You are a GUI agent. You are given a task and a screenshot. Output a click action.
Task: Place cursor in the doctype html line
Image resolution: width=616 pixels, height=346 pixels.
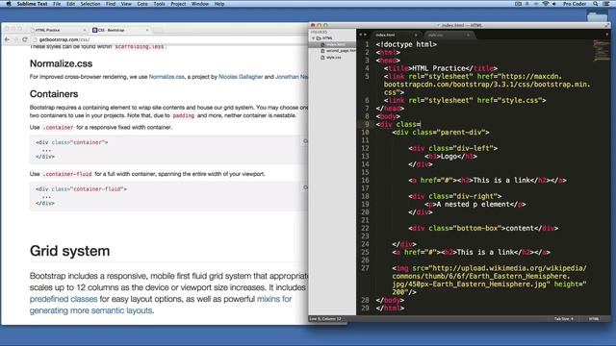coord(406,44)
